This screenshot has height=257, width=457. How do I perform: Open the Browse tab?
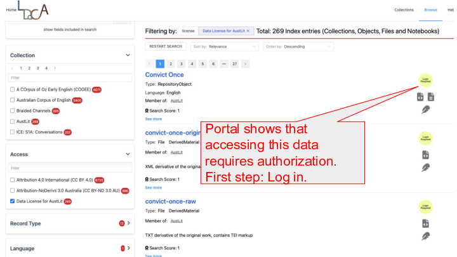tap(430, 10)
